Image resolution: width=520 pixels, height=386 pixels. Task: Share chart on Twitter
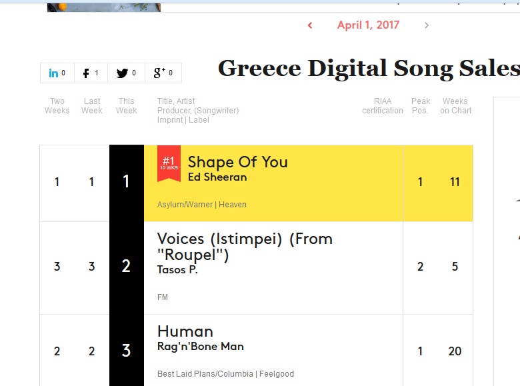coord(126,73)
